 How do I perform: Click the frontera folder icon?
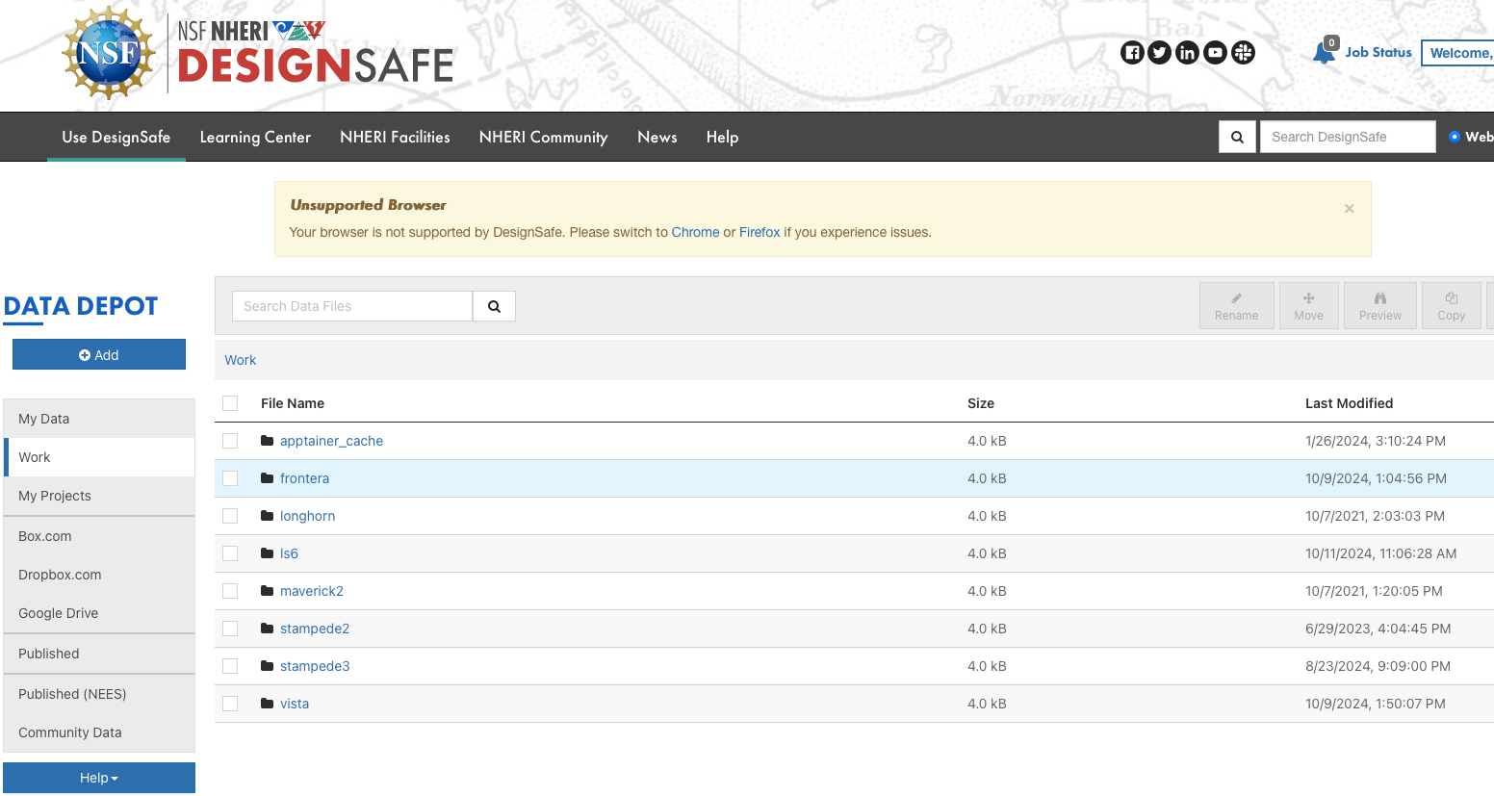click(268, 478)
